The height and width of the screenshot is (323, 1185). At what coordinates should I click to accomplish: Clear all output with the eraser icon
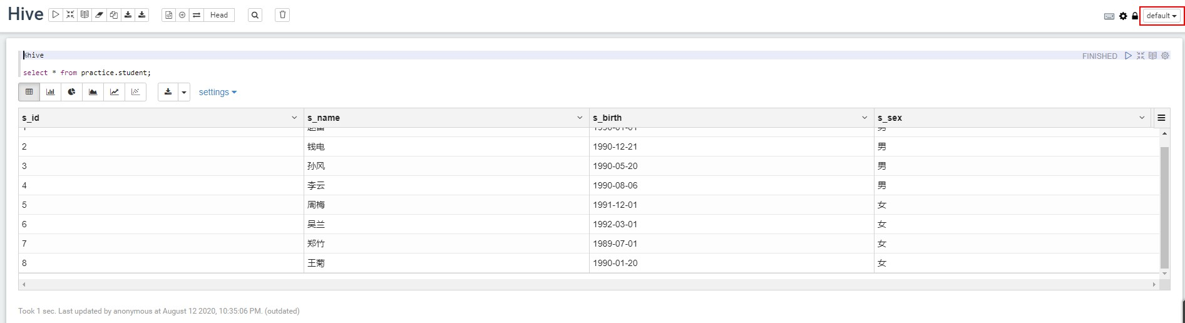click(x=99, y=15)
